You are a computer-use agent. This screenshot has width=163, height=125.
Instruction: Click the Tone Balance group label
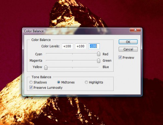tap(41, 77)
